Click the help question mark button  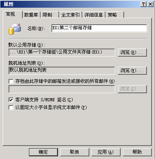143,4
